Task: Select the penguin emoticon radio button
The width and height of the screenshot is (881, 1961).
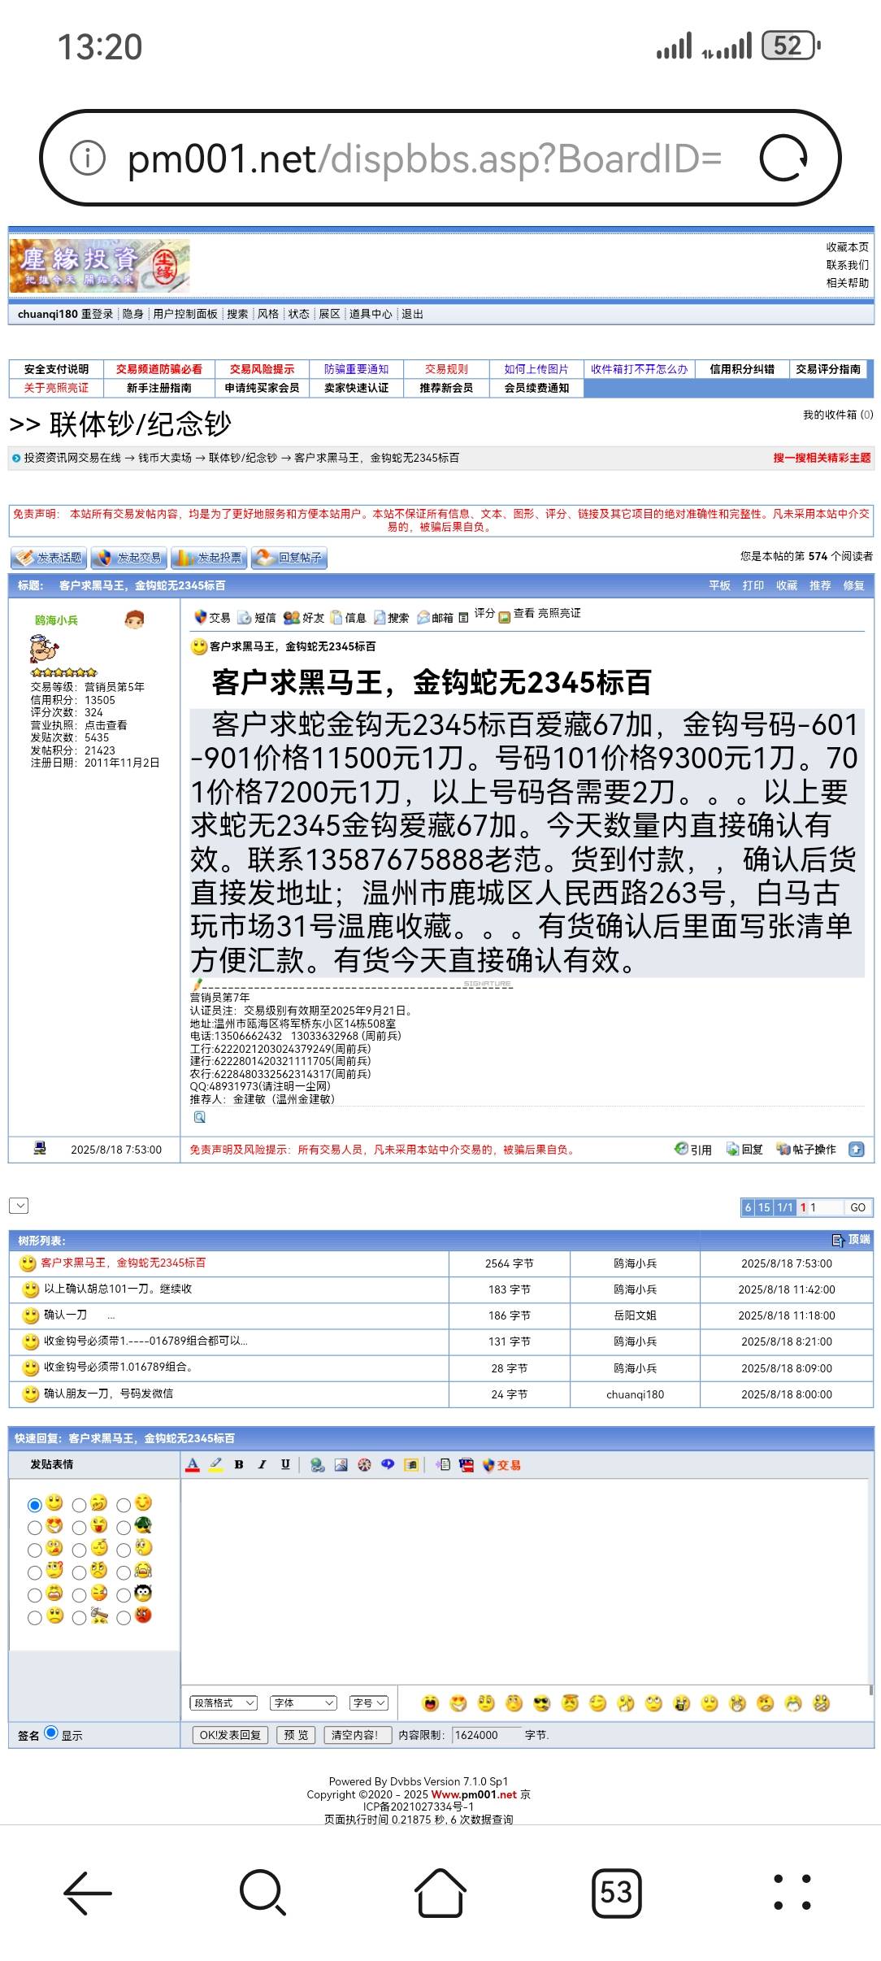Action: click(x=124, y=1595)
